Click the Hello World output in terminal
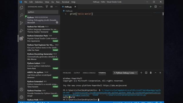Screen dimensions: 183x103 [69, 97]
